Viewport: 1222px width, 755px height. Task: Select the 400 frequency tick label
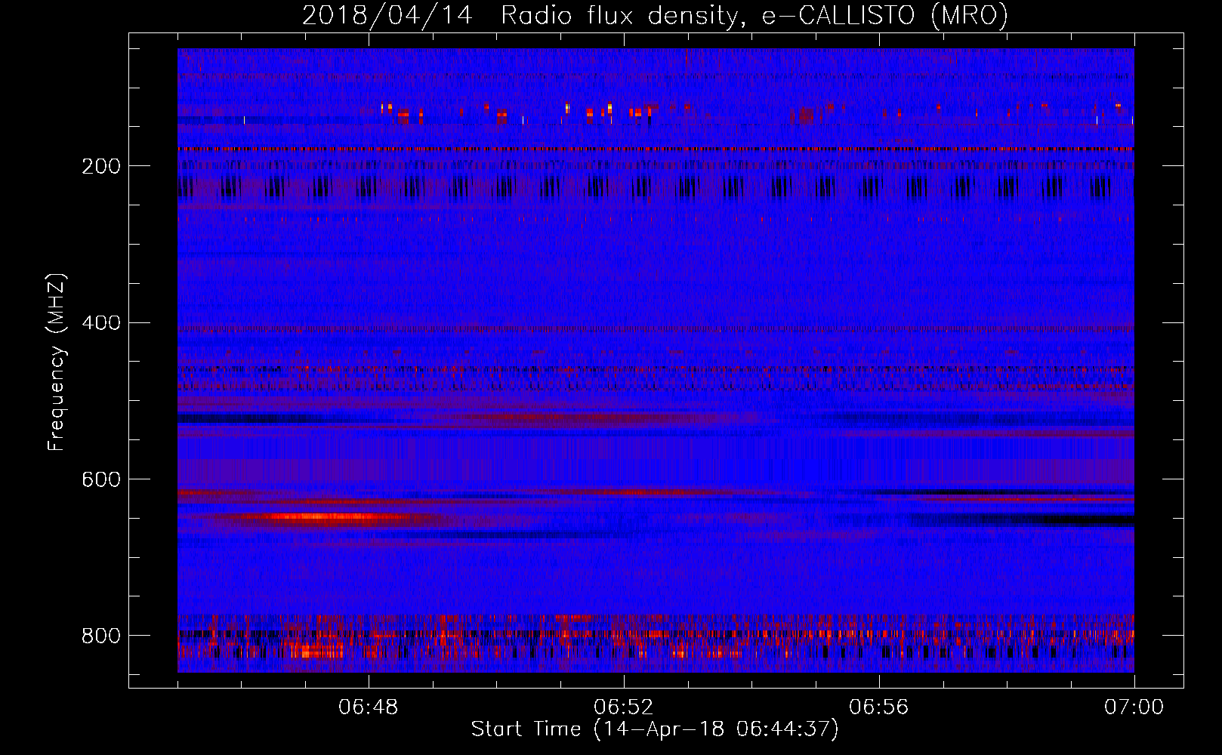tap(101, 323)
